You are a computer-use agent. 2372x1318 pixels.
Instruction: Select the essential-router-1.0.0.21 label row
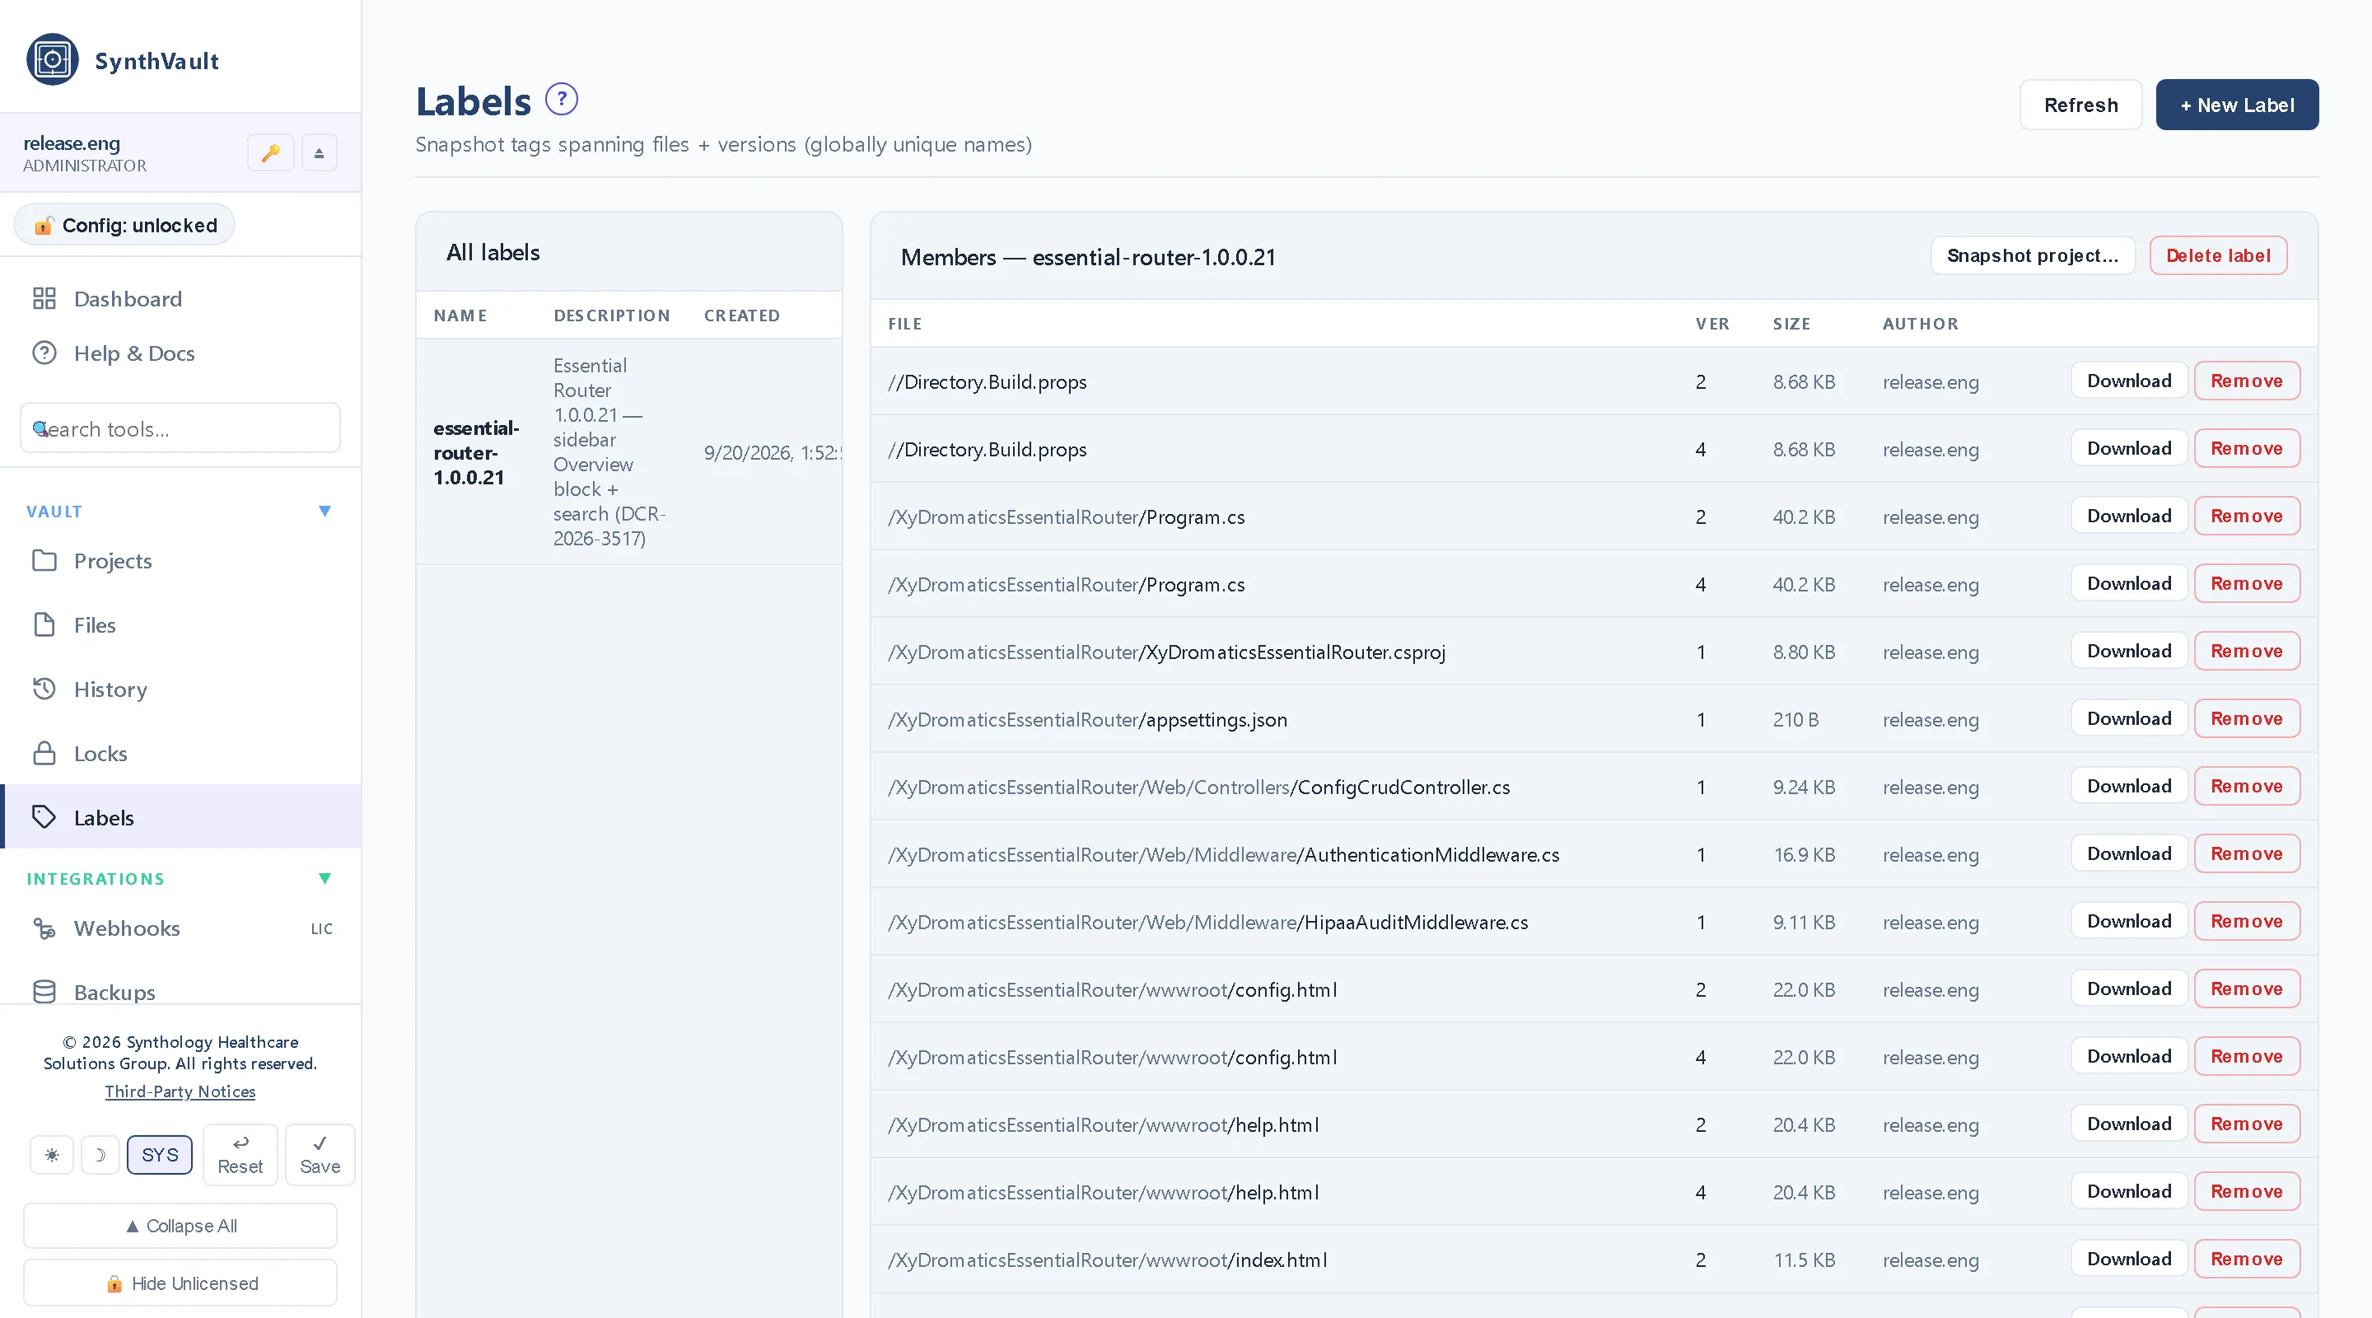tap(629, 452)
